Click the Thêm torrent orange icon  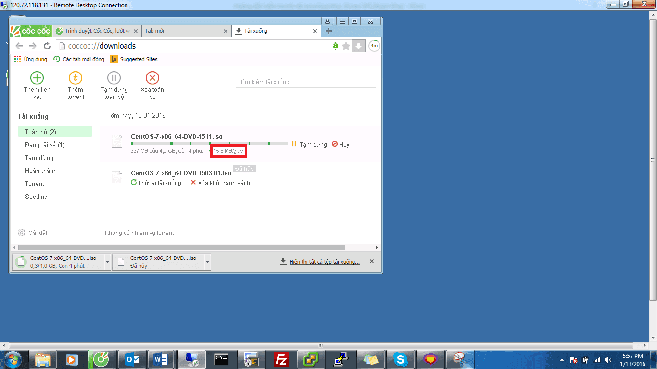coord(76,77)
